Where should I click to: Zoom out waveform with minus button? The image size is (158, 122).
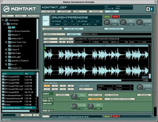[x=145, y=80]
